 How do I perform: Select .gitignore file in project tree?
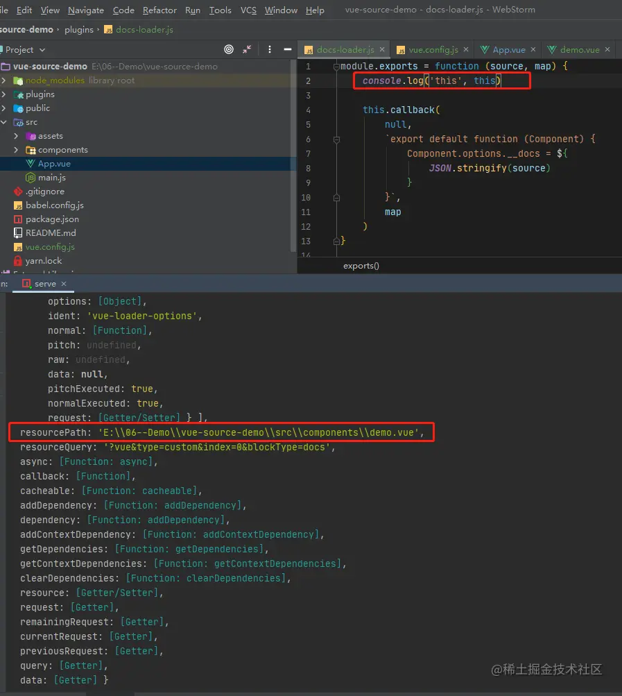pyautogui.click(x=45, y=192)
